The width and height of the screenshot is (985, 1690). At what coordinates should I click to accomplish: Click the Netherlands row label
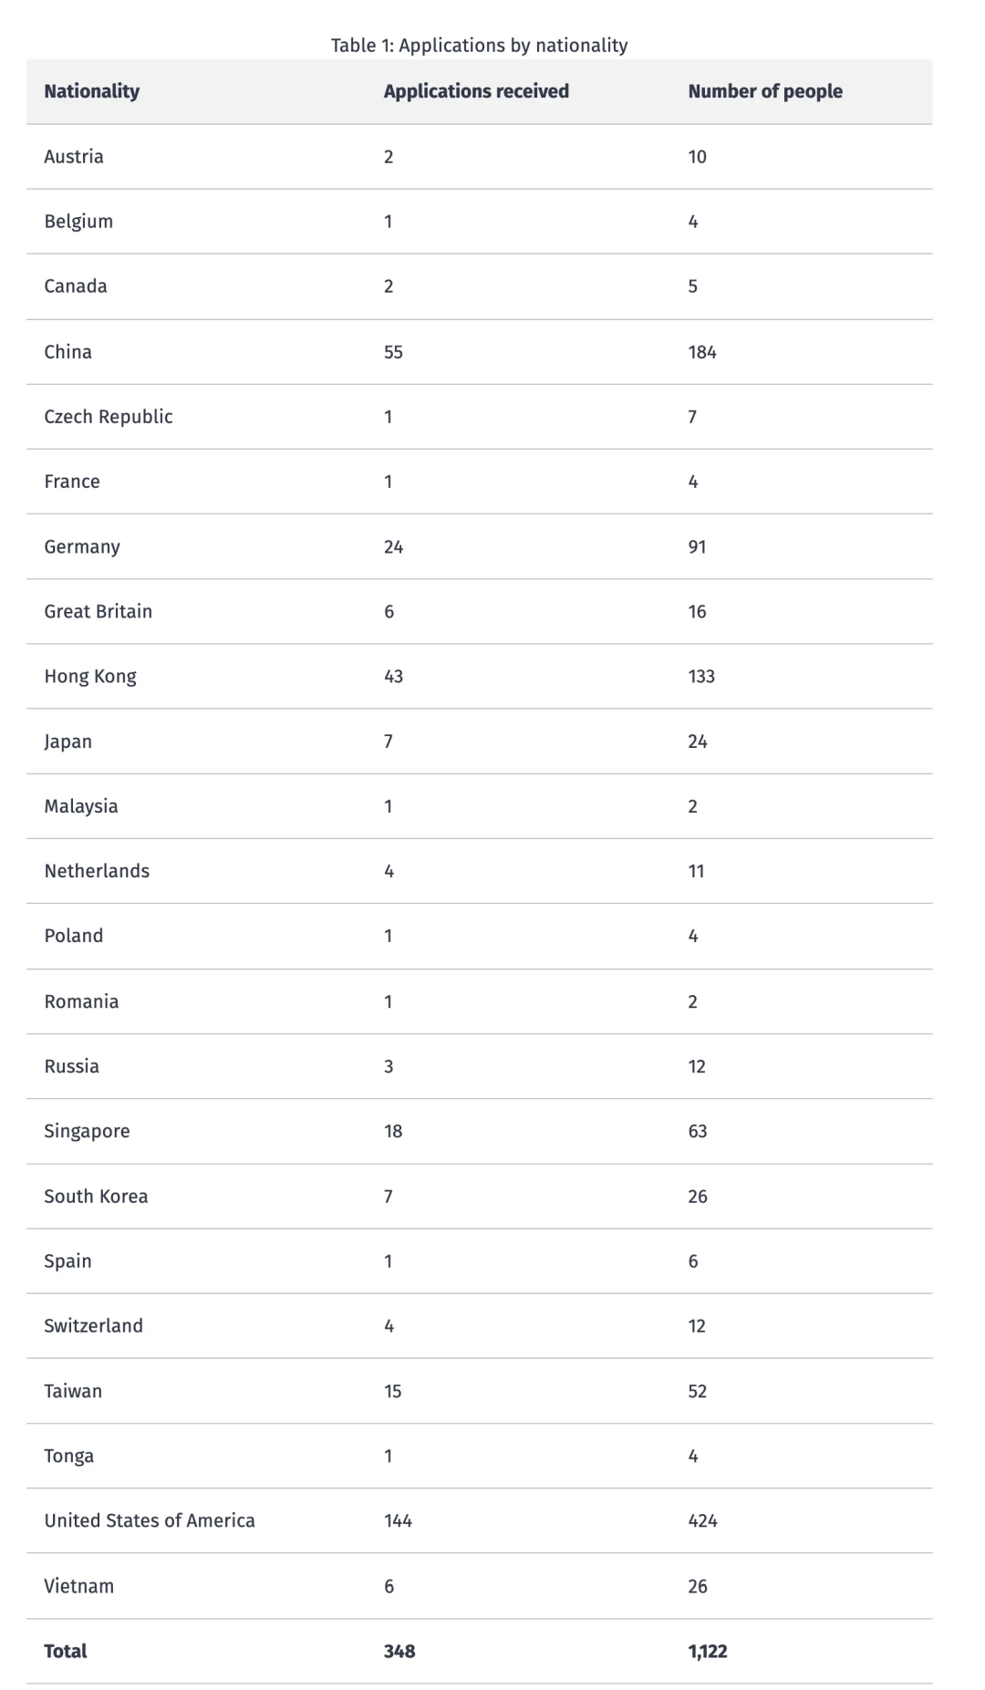pyautogui.click(x=97, y=871)
